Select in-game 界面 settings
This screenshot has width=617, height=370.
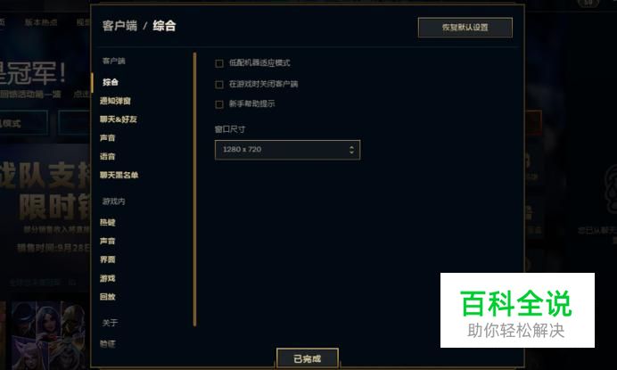[x=107, y=259]
